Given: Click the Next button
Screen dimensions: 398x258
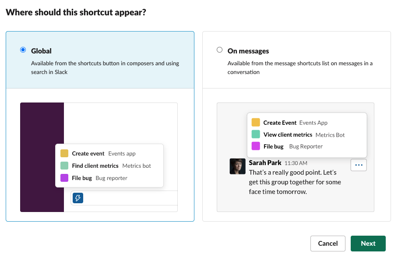Looking at the screenshot, I should pyautogui.click(x=368, y=244).
